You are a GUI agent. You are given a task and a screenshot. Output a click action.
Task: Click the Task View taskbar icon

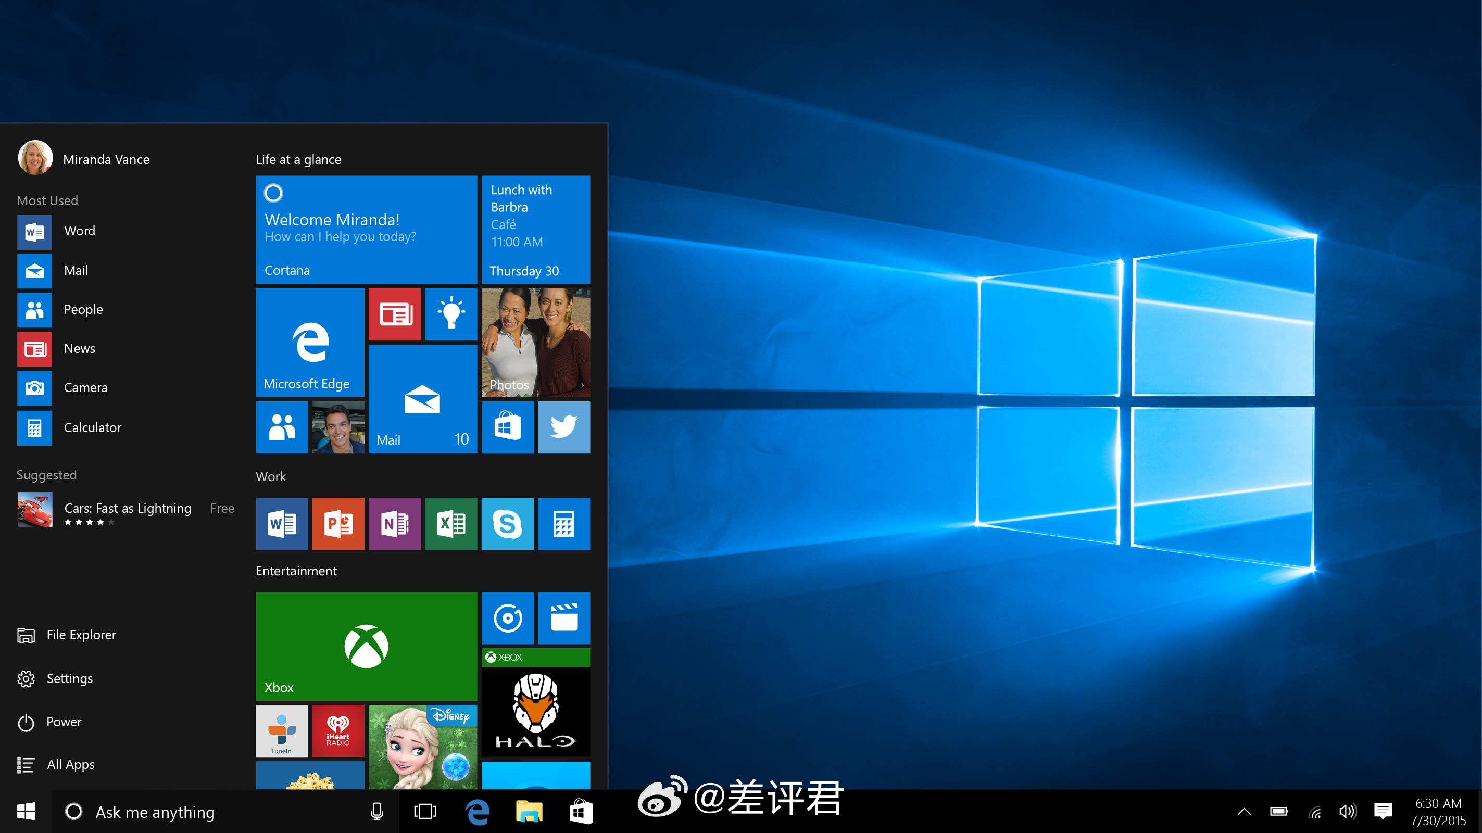pyautogui.click(x=424, y=811)
